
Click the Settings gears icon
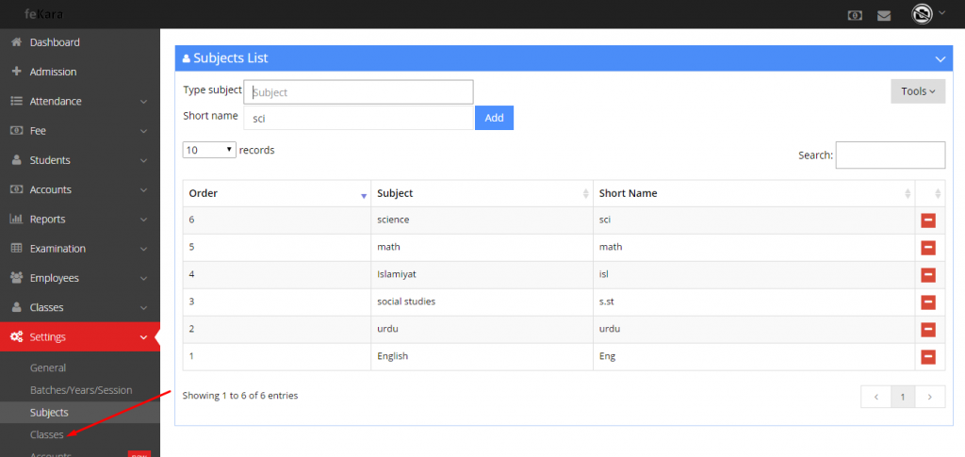pyautogui.click(x=17, y=337)
